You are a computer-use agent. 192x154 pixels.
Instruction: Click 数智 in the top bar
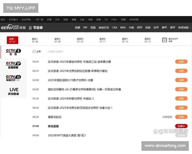tap(99, 20)
